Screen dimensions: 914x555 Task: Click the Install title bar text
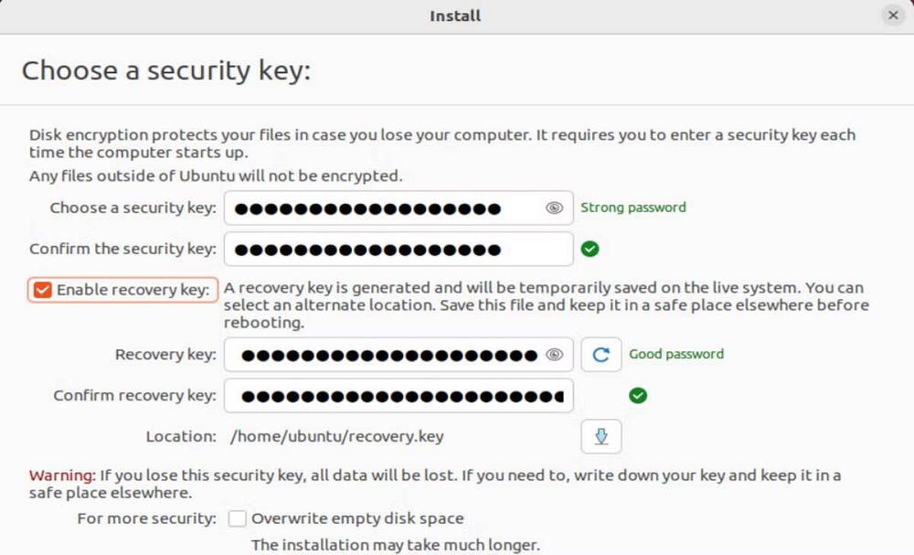point(454,15)
